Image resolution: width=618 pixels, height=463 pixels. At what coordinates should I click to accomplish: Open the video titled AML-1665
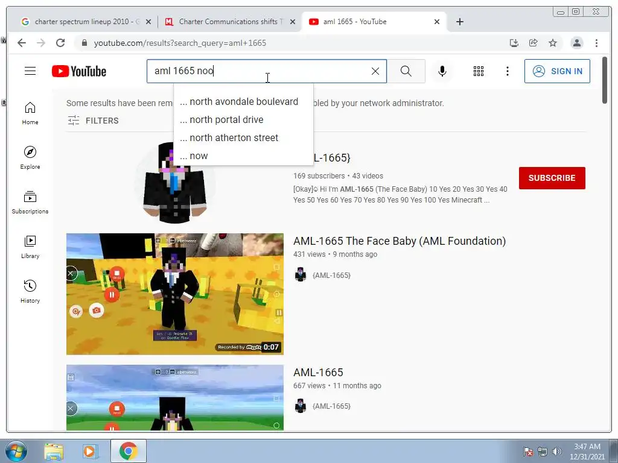318,373
